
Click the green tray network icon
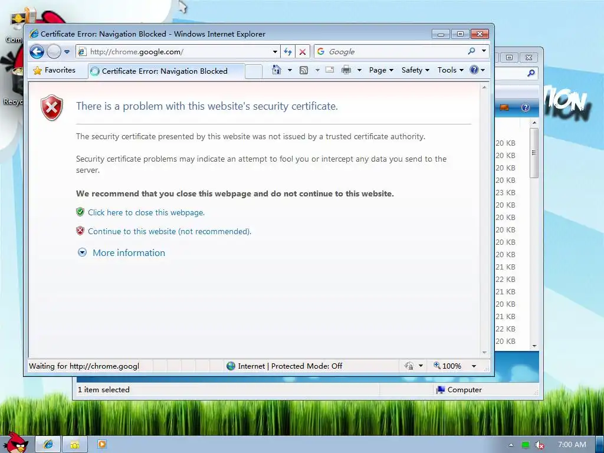tap(526, 445)
